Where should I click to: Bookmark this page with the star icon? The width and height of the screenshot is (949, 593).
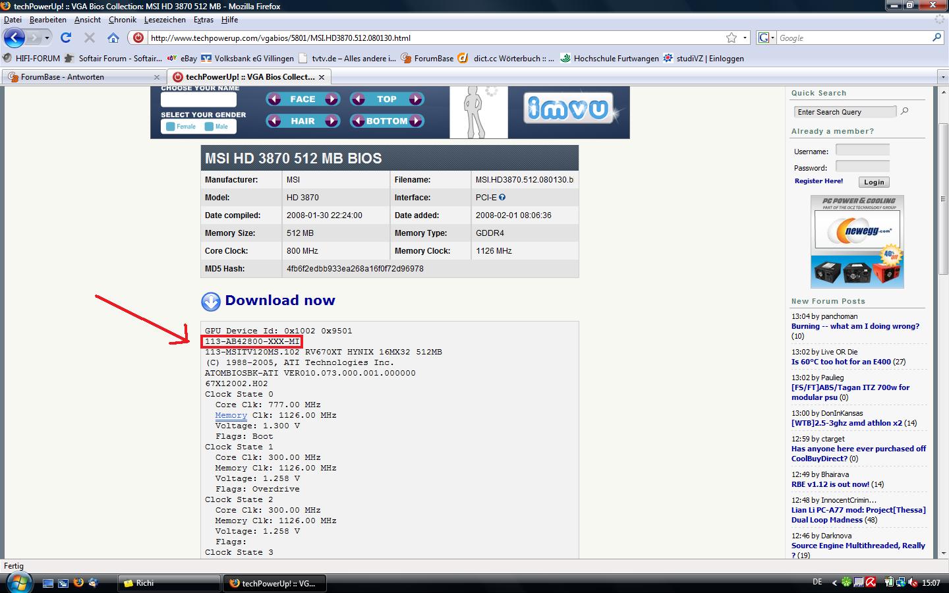point(732,38)
